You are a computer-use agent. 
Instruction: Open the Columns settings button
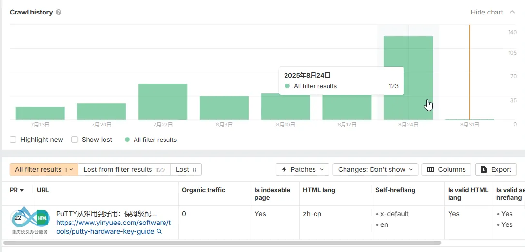pyautogui.click(x=446, y=169)
